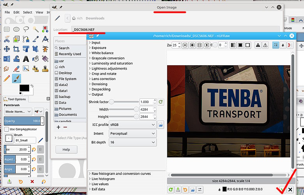Toggle the black background preview button
The image size is (304, 195).
tap(240, 45)
